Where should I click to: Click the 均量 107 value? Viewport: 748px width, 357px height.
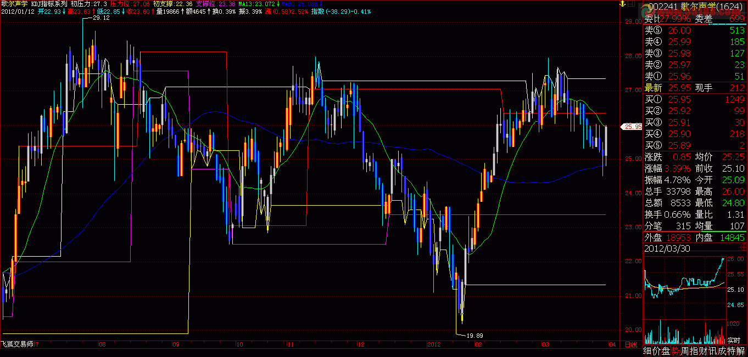pos(737,226)
